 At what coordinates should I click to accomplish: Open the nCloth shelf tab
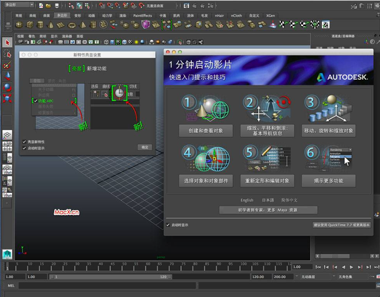(236, 16)
